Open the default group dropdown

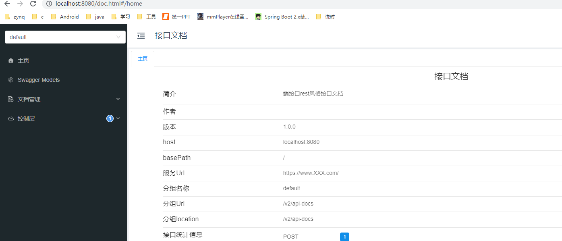(x=65, y=37)
